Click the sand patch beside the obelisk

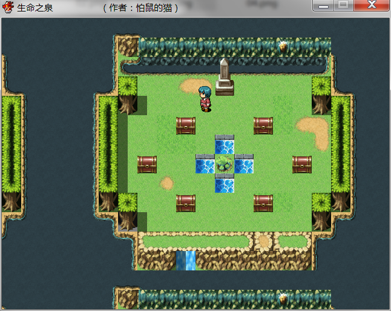(194, 85)
